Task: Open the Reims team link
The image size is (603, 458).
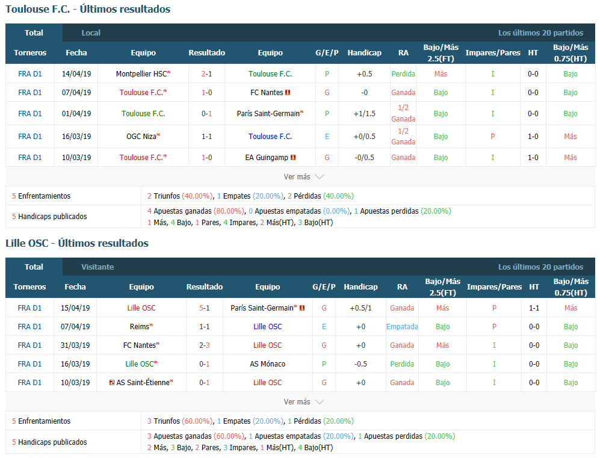Action: 139,327
